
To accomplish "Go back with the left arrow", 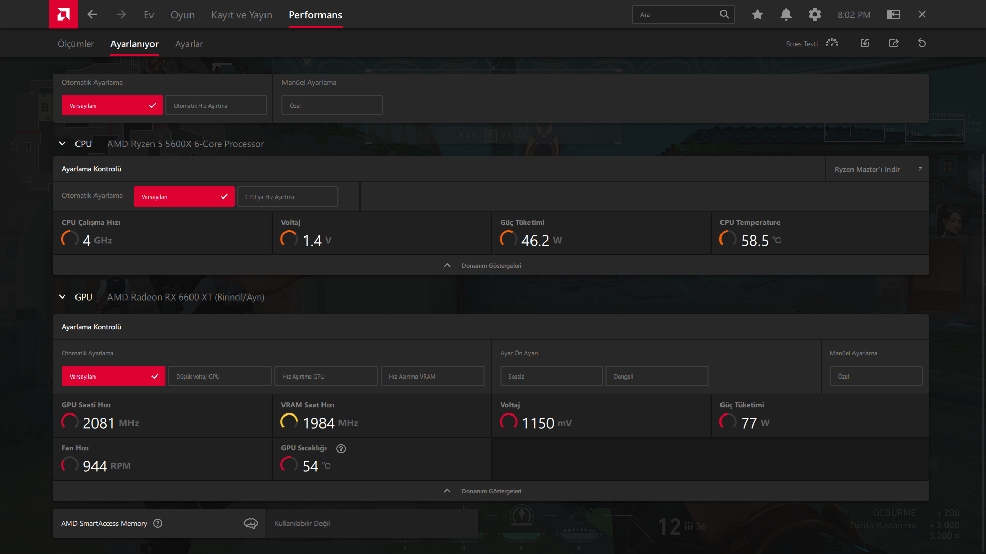I will tap(92, 14).
